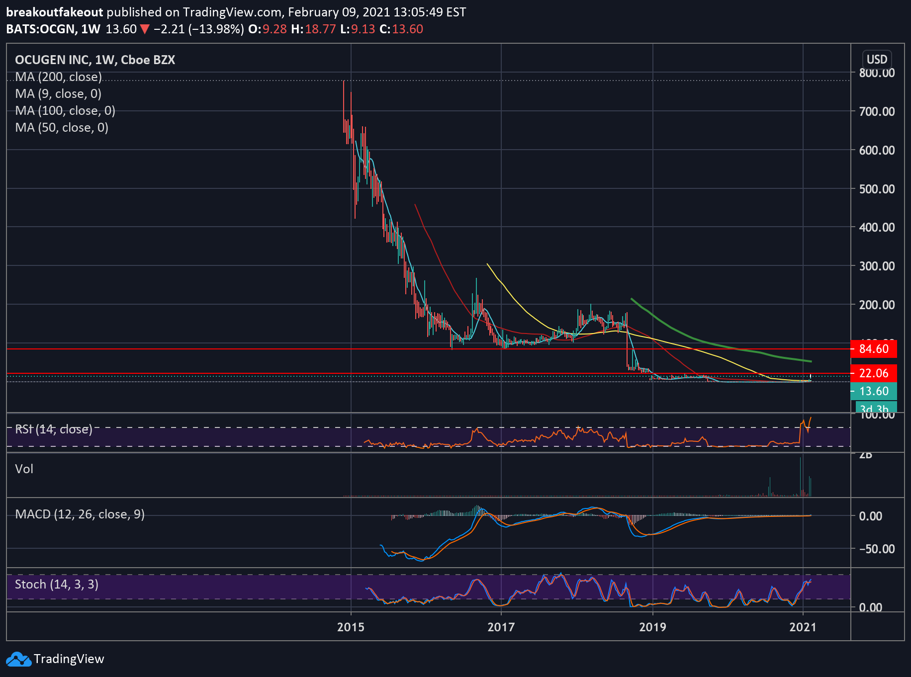
Task: Click the BATS:OCGN ticker symbol in header
Action: [41, 29]
